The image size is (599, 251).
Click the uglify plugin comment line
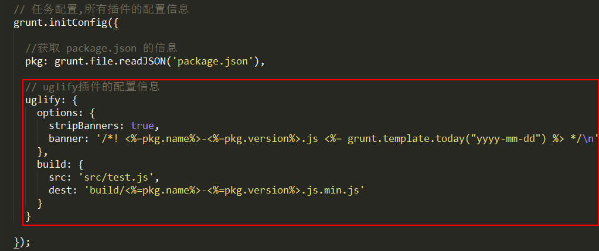click(x=93, y=87)
